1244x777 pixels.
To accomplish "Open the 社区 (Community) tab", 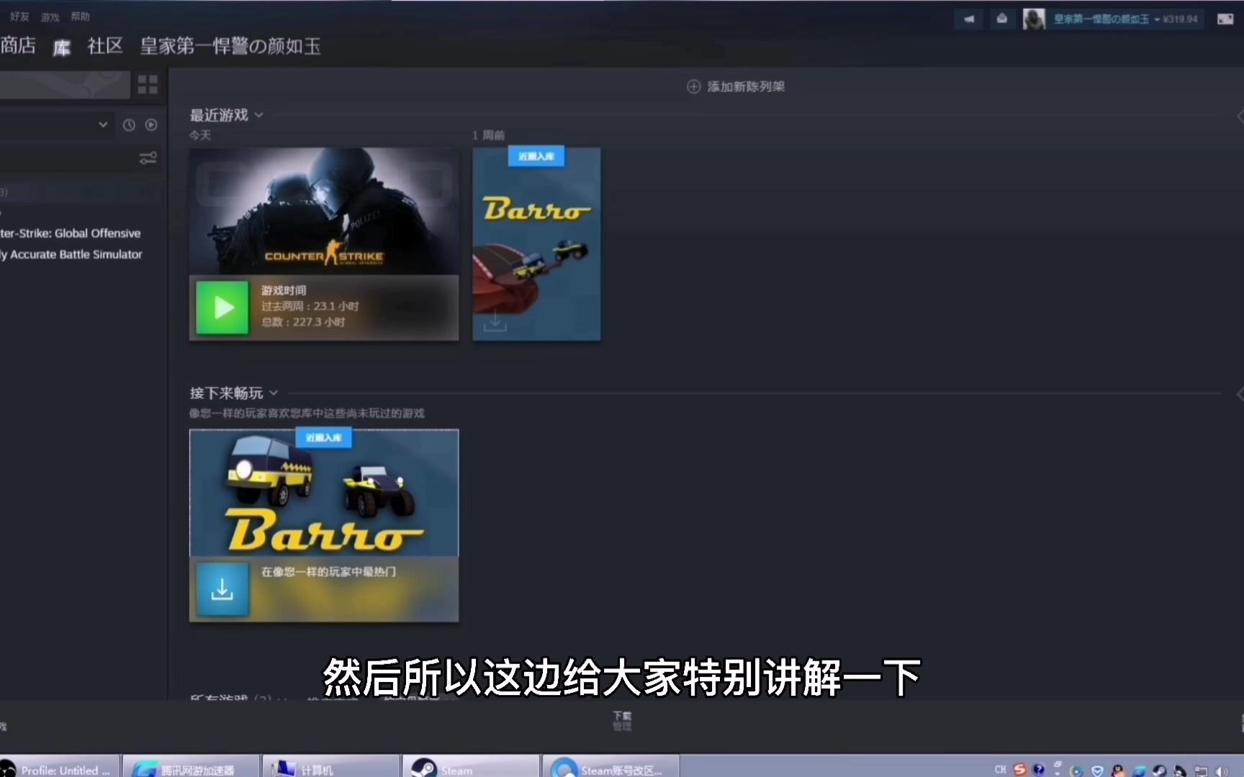I will [105, 46].
